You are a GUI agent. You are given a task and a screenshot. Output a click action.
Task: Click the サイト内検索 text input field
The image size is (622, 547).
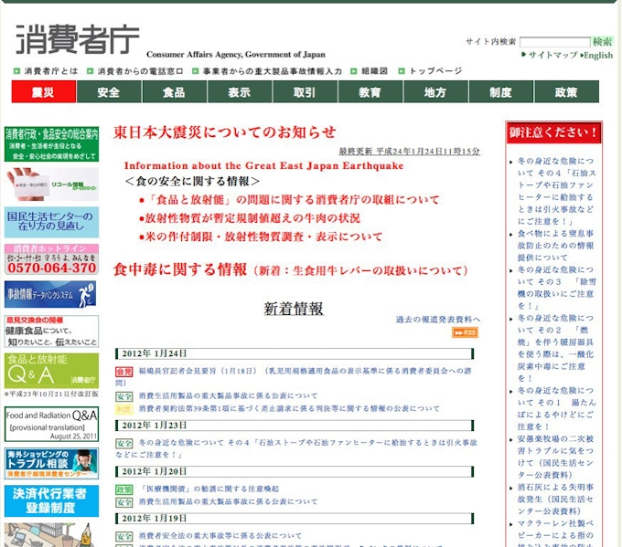pos(554,42)
